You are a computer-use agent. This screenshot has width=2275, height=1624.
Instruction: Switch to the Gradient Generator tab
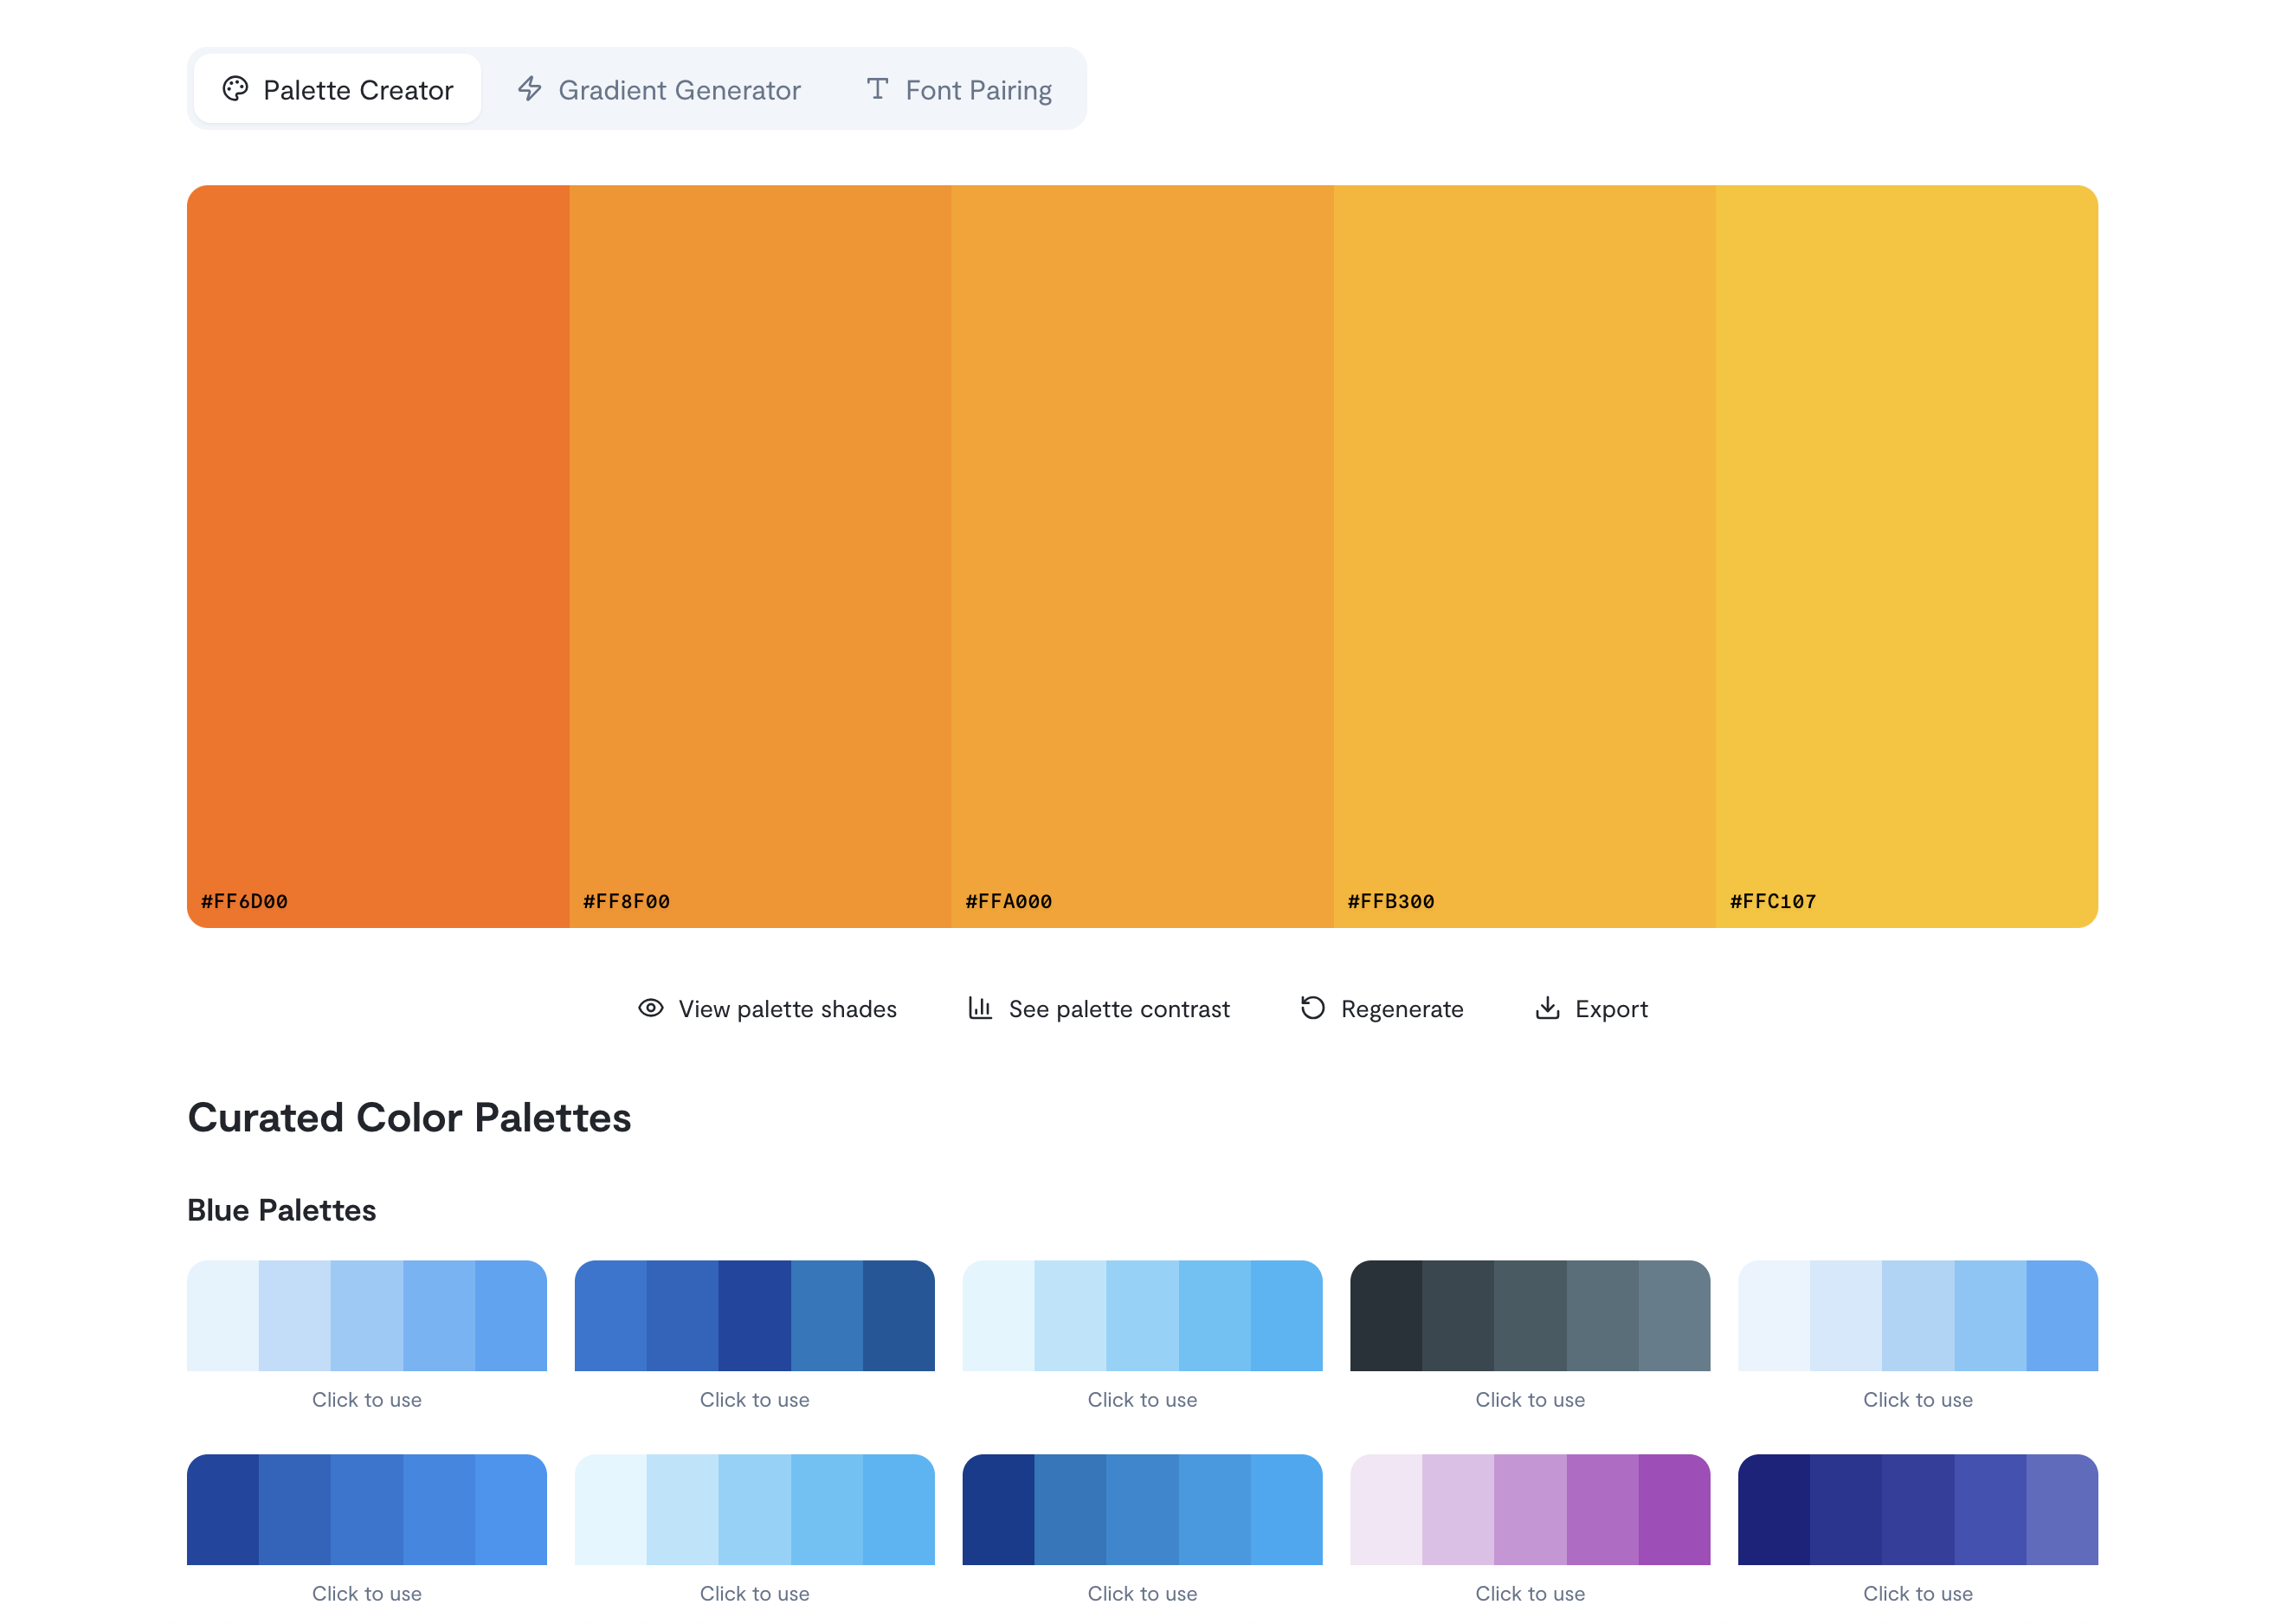pyautogui.click(x=660, y=90)
